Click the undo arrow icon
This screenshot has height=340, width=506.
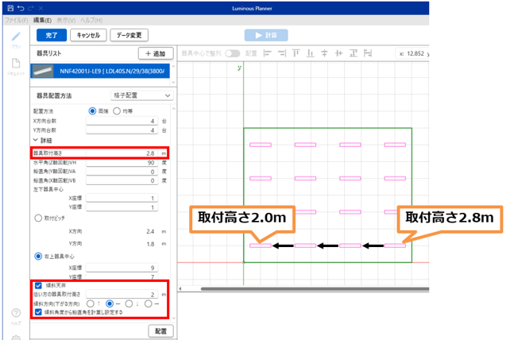click(20, 7)
